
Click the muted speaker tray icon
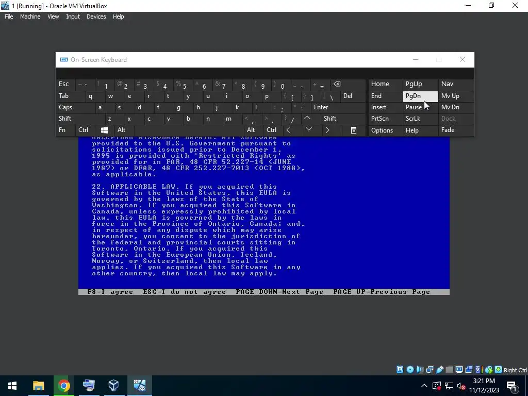pos(461,386)
